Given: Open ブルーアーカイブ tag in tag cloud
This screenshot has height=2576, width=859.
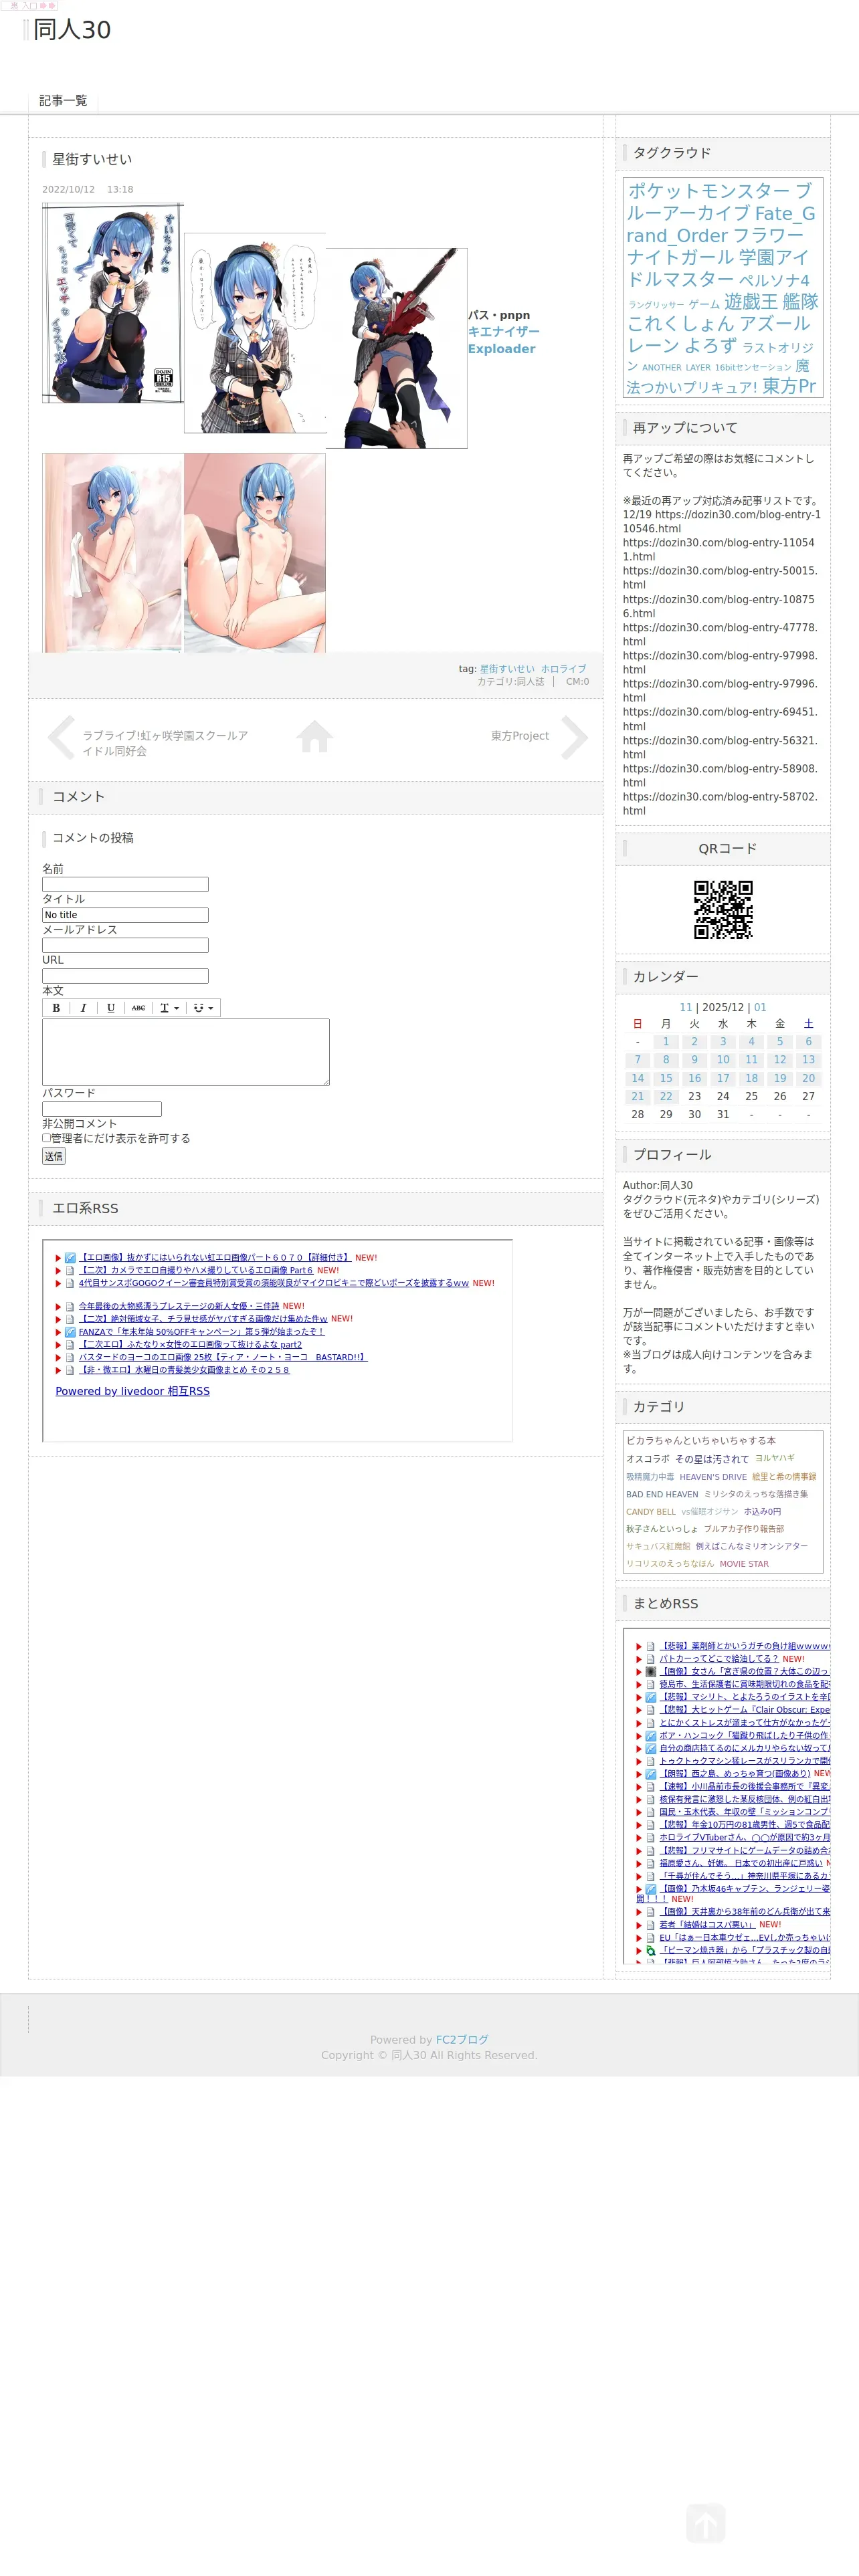Looking at the screenshot, I should coord(720,202).
